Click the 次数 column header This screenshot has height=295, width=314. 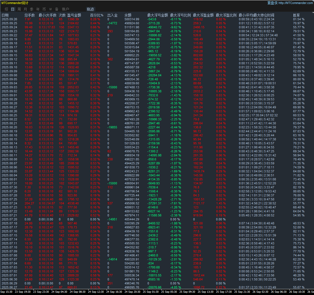click(62, 15)
